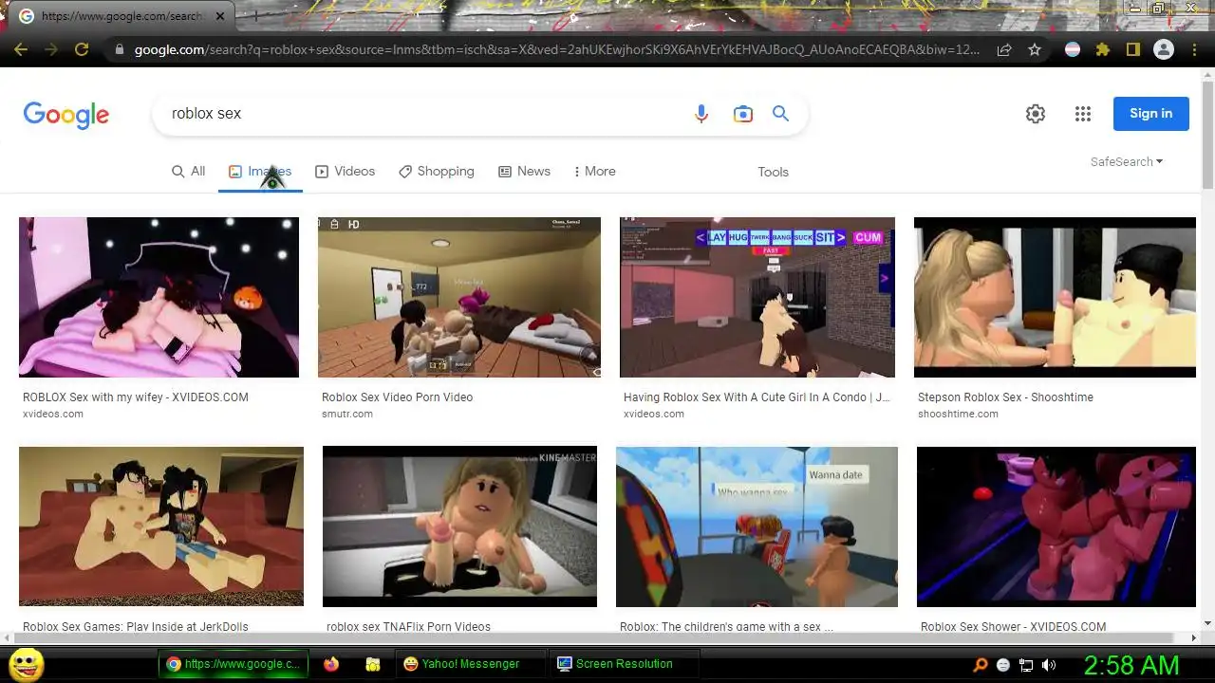Open the Chrome profile avatar menu
This screenshot has height=683, width=1215.
[1164, 49]
